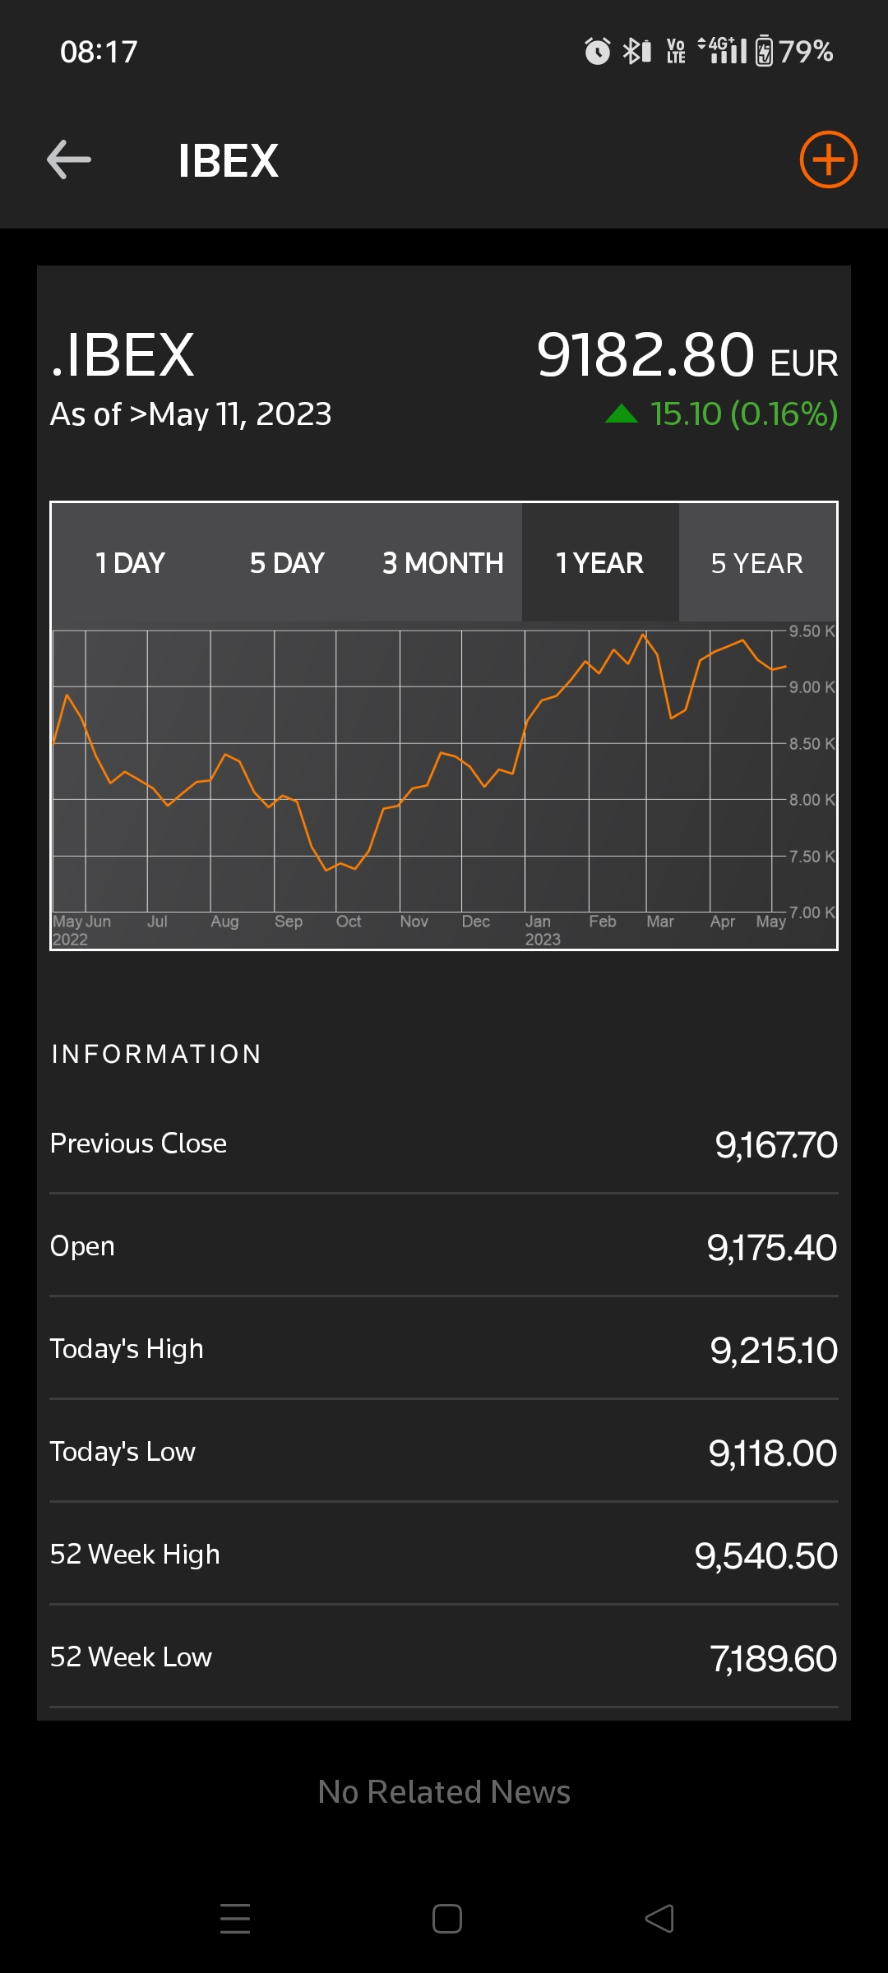Tap the battery status icon
888x1973 pixels.
pyautogui.click(x=764, y=52)
